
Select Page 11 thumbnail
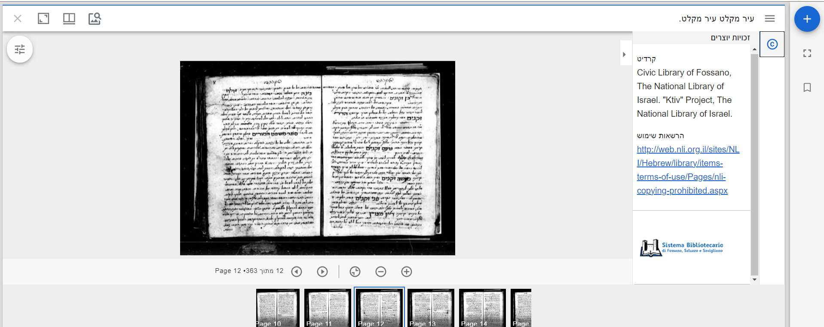[328, 308]
